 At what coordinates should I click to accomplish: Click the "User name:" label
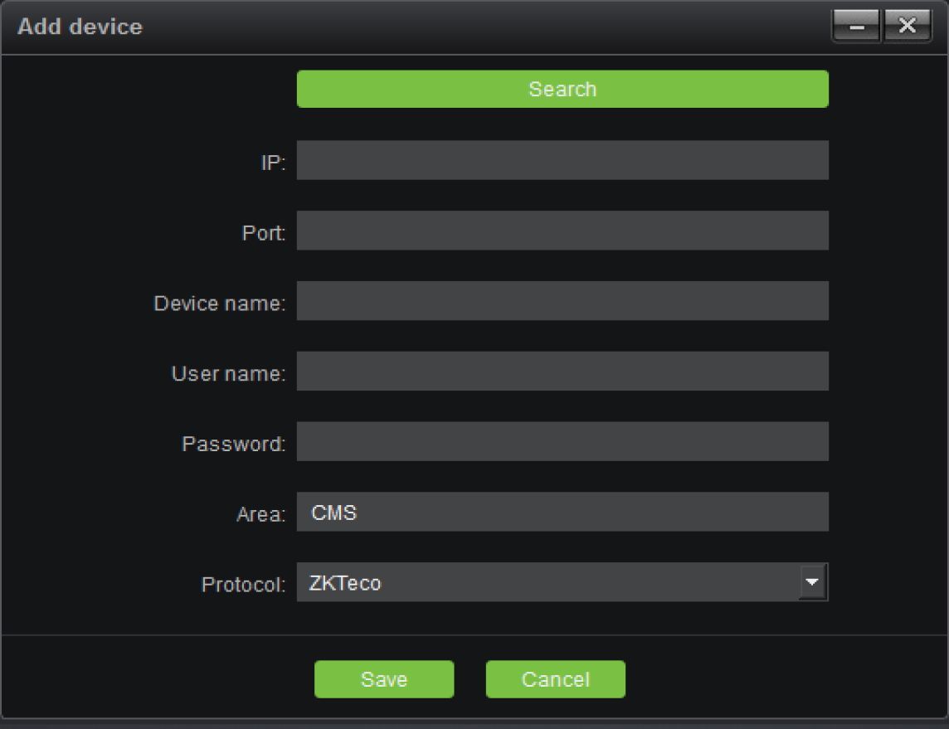pyautogui.click(x=228, y=374)
